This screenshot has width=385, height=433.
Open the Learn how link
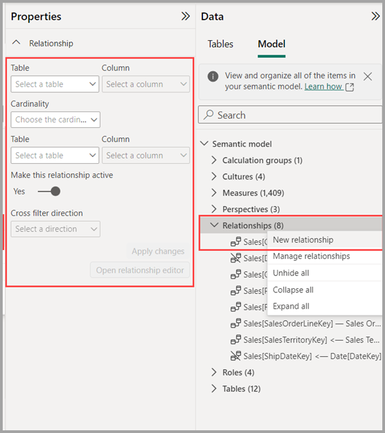(x=323, y=86)
